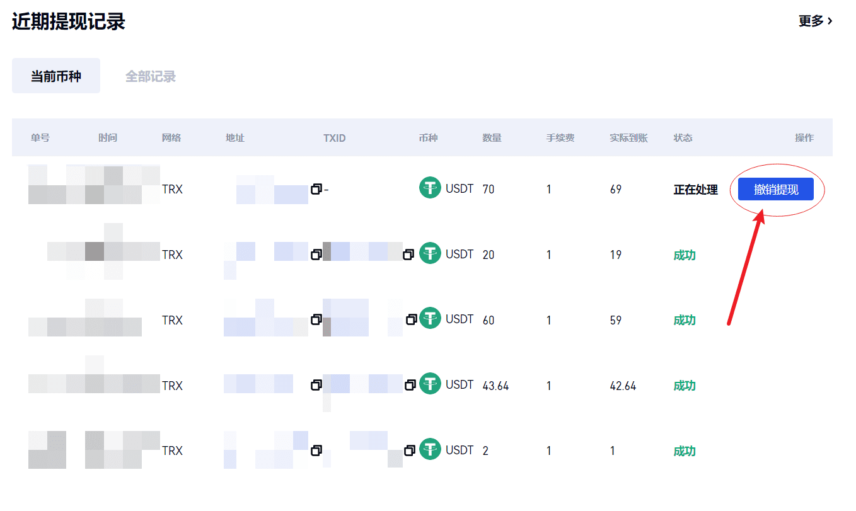Click the 数量 column header
This screenshot has width=856, height=511.
point(492,137)
